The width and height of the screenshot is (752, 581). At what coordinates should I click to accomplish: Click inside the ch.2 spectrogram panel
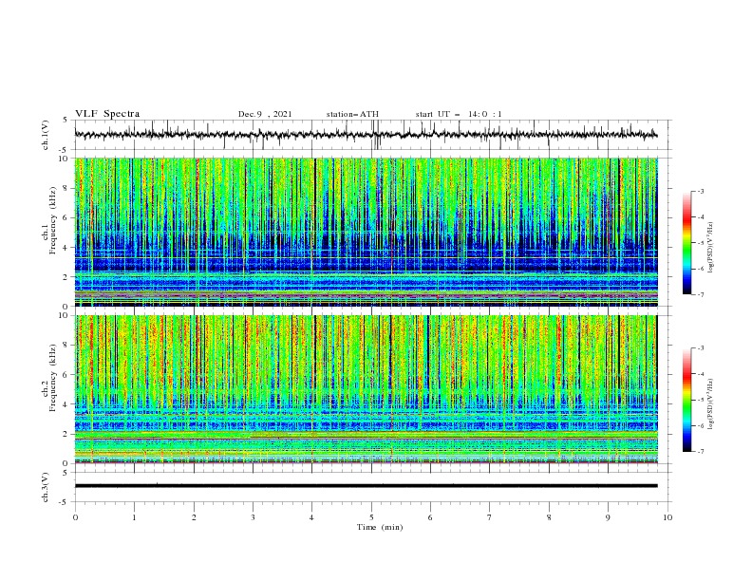tap(366, 389)
